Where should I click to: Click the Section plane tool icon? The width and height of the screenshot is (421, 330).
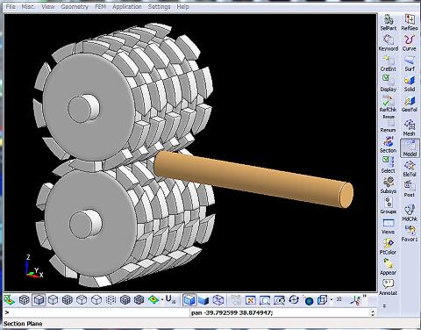click(389, 145)
